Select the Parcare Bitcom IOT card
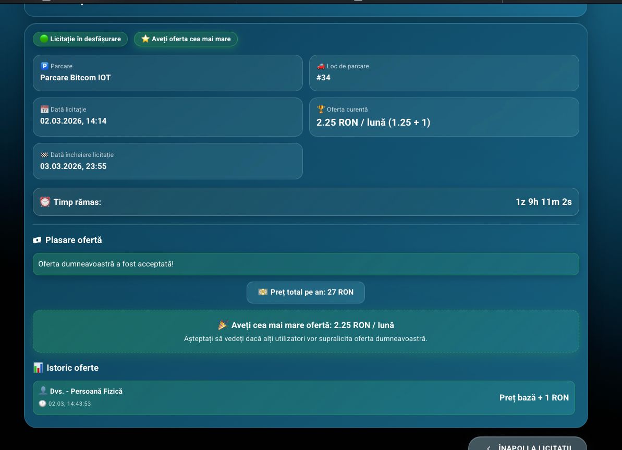 coord(167,73)
